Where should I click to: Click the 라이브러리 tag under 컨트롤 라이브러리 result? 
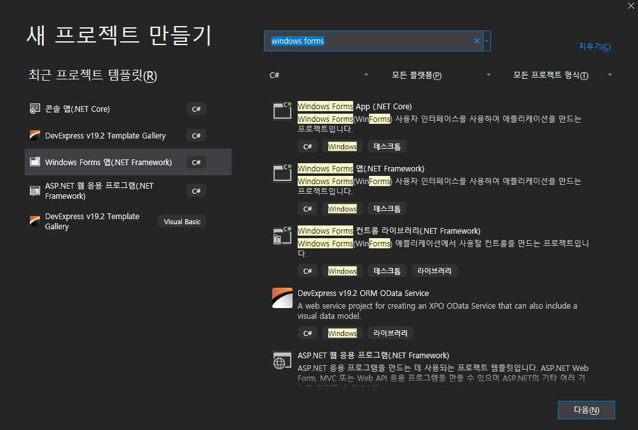(x=434, y=271)
